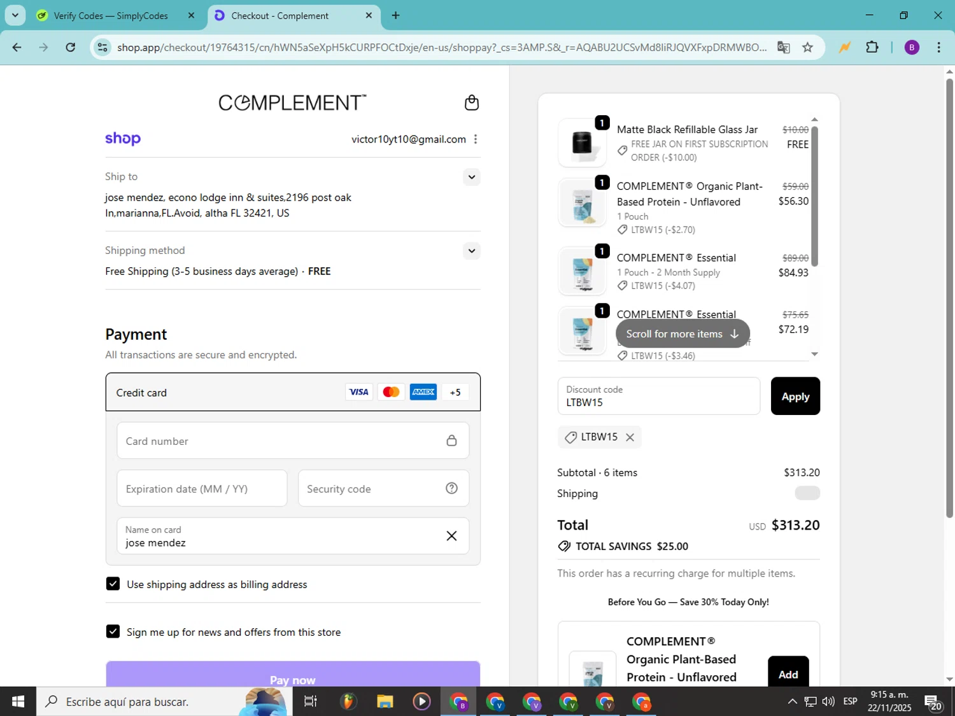Image resolution: width=955 pixels, height=716 pixels.
Task: Click the browser address bar URL
Action: click(442, 47)
